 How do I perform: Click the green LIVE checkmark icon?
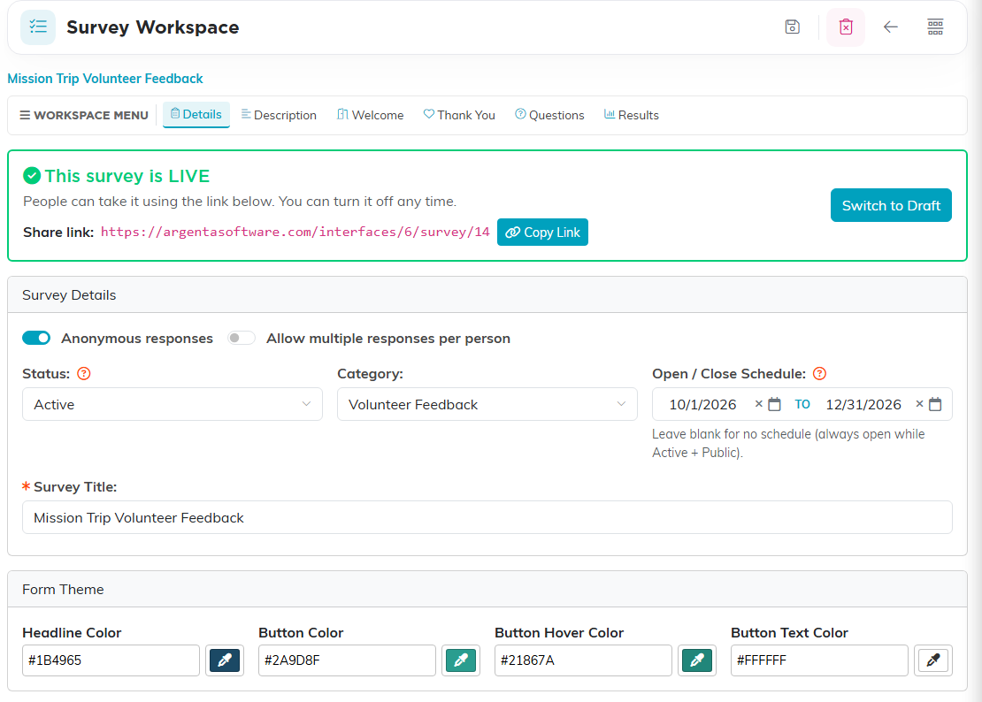tap(32, 176)
